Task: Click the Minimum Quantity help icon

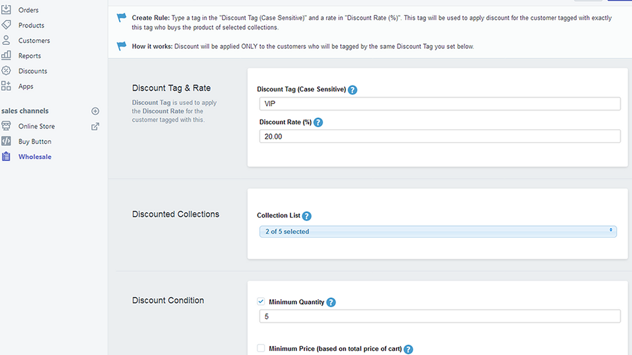Action: click(331, 302)
